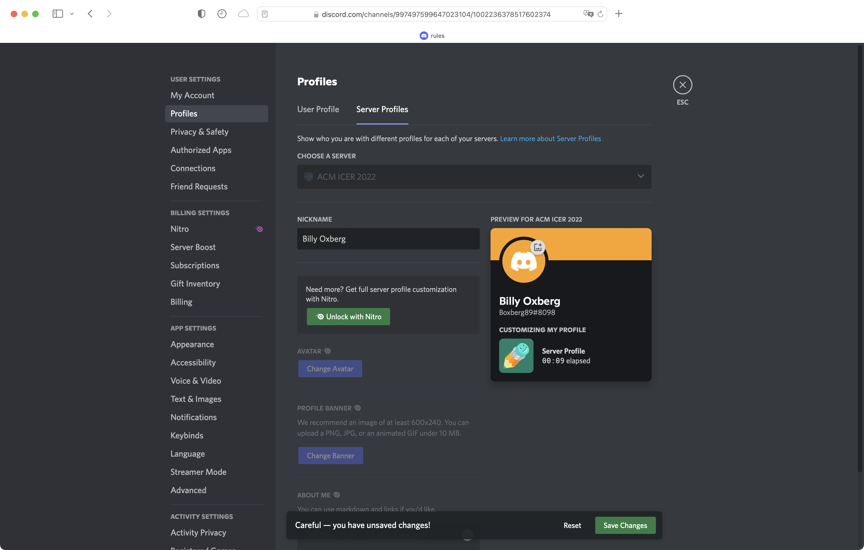Screen dimensions: 864x550
Task: Click the Discord rules tab
Action: pyautogui.click(x=432, y=35)
